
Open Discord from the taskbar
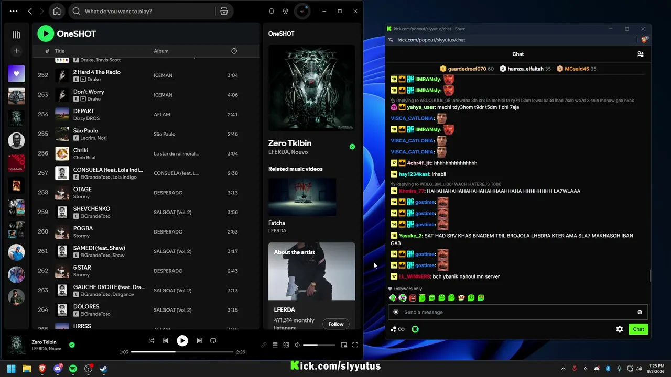58,369
